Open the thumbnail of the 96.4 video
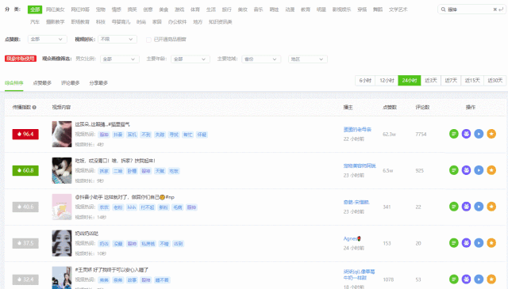 tap(62, 134)
